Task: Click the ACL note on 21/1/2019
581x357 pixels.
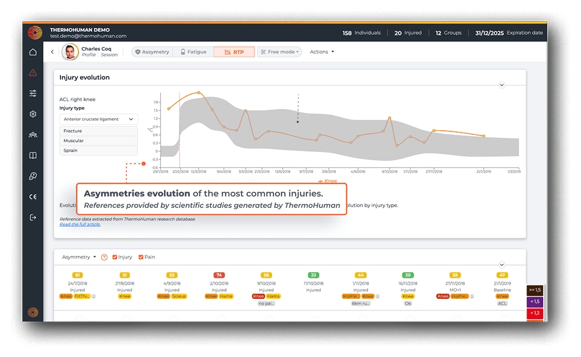Action: click(502, 304)
